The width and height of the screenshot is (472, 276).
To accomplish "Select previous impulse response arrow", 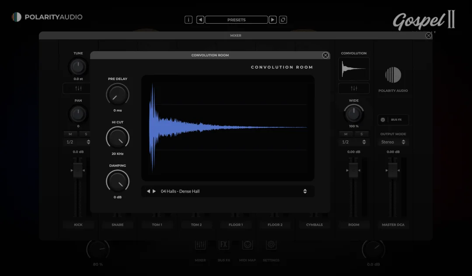I will click(148, 191).
